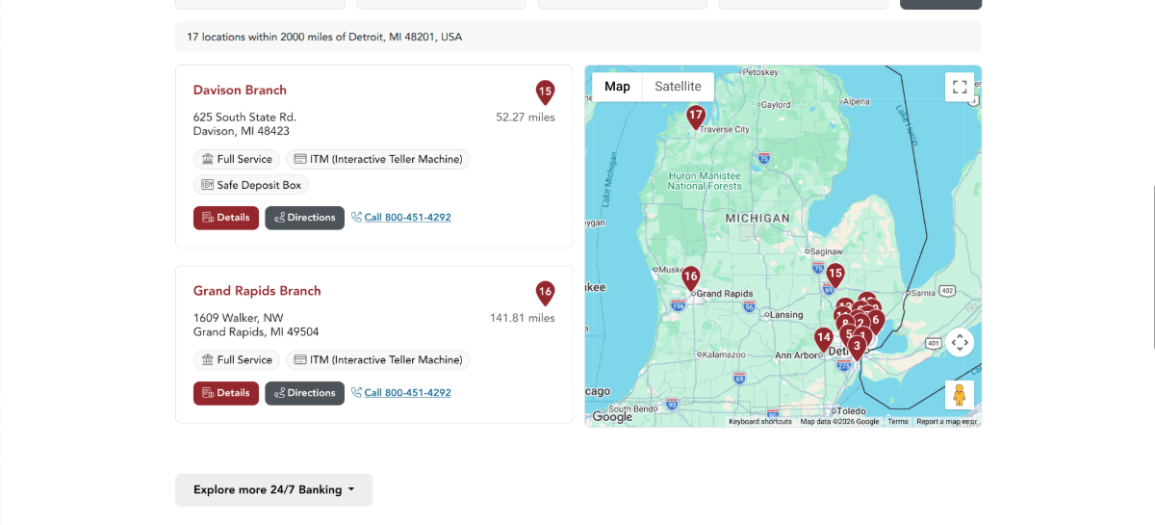1155x525 pixels.
Task: Click ITM tag in Davison Branch card
Action: (378, 159)
